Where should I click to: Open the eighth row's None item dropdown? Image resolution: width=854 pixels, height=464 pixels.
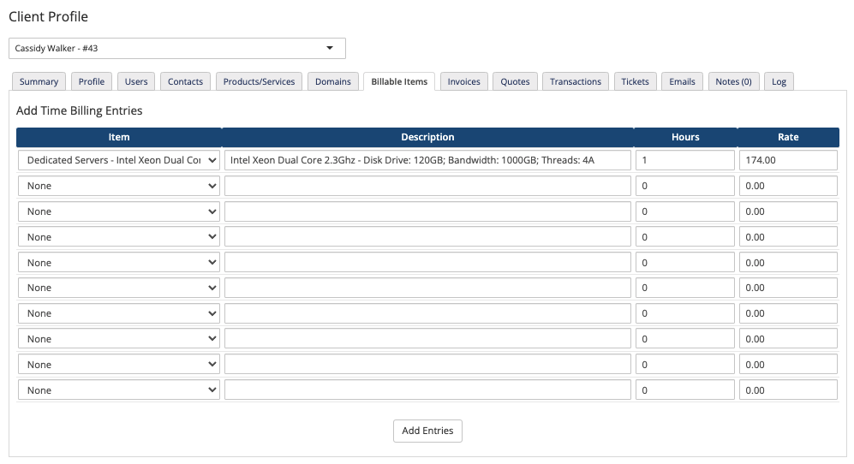[x=119, y=339]
